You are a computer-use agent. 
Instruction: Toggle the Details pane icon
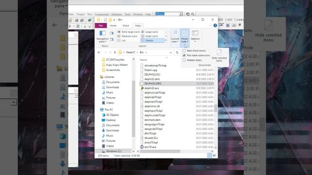112,40
